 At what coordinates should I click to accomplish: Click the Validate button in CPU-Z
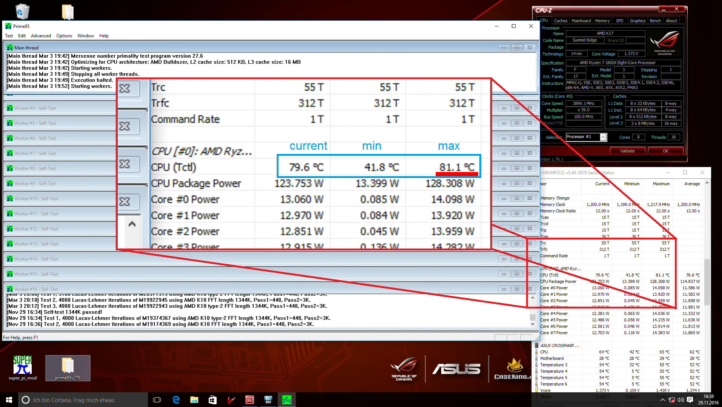click(627, 151)
